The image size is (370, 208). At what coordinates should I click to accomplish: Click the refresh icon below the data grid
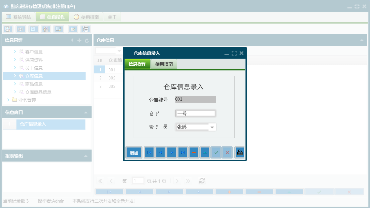201,181
